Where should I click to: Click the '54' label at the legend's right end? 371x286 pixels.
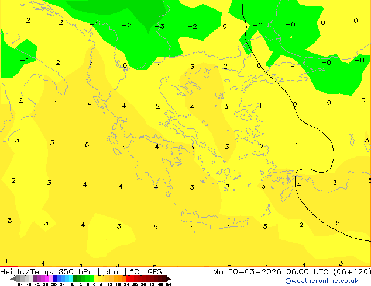169,284
